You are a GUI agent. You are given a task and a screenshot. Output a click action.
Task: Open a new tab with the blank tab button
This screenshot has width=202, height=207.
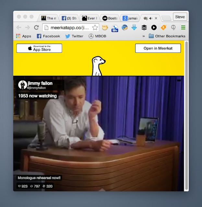click(166, 18)
